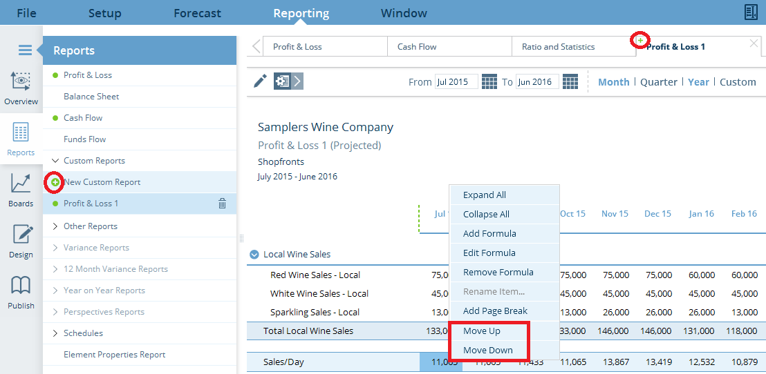Image resolution: width=766 pixels, height=374 pixels.
Task: Select Move Up in context menu
Action: click(x=482, y=331)
